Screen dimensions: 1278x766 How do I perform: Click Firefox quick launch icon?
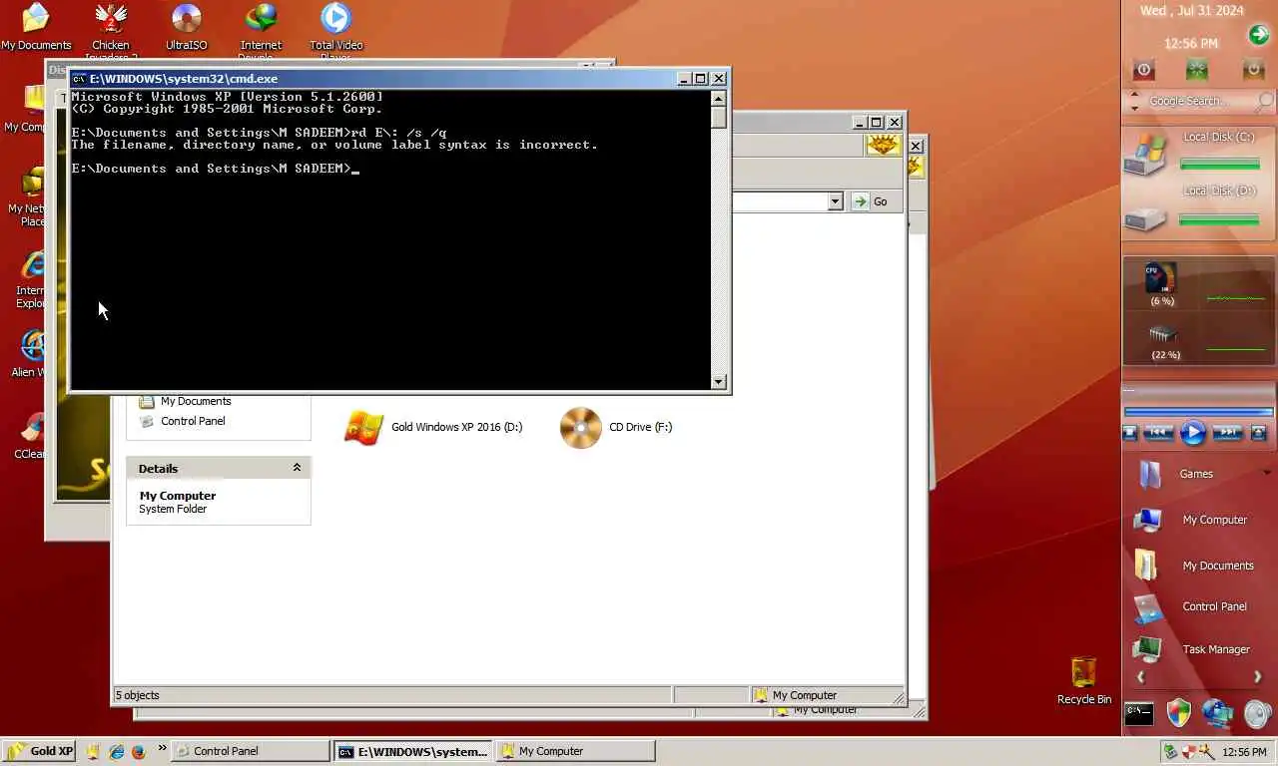pyautogui.click(x=138, y=751)
